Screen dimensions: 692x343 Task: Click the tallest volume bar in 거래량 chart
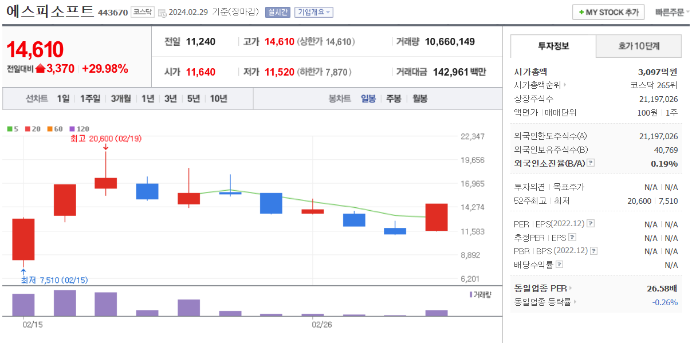[65, 303]
